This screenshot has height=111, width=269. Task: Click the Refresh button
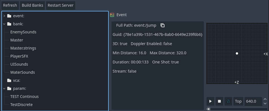coord(10,5)
